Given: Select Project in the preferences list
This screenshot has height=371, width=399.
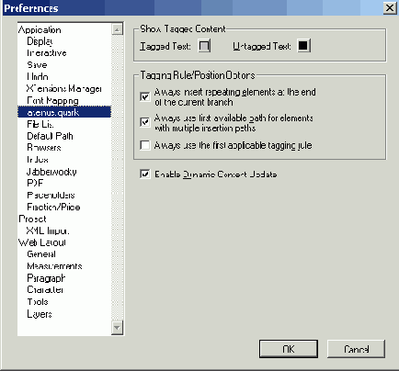Looking at the screenshot, I should (32, 219).
